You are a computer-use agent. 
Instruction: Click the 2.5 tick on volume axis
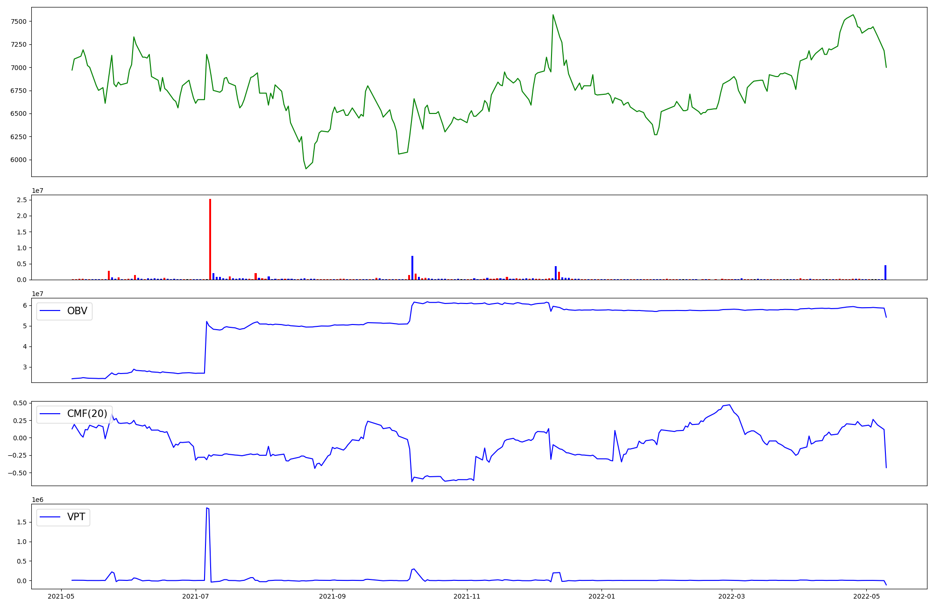[x=21, y=200]
